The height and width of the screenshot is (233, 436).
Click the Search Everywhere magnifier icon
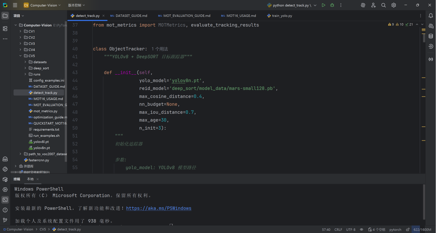383,5
